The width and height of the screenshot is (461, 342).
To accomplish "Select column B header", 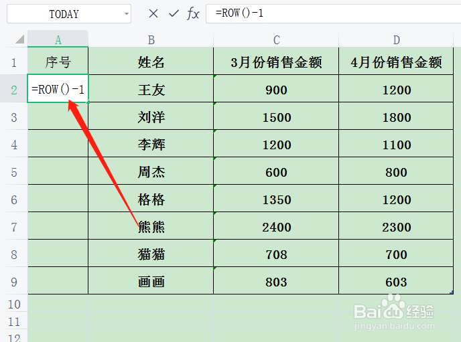I will [151, 39].
